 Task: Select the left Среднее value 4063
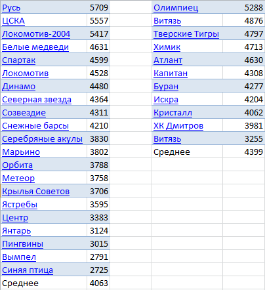(x=99, y=283)
